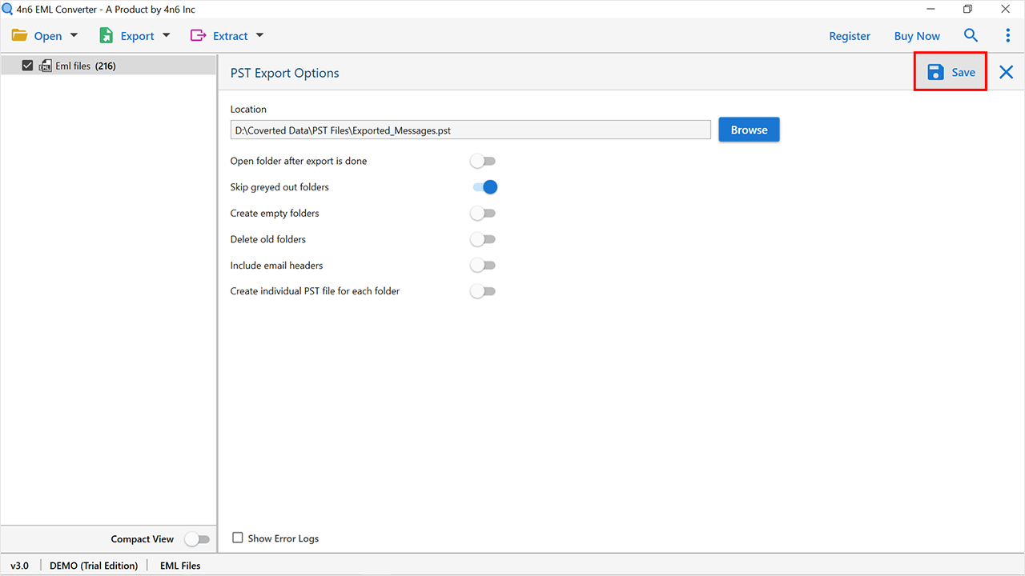1025x576 pixels.
Task: Open the Export dropdown menu
Action: 166,35
